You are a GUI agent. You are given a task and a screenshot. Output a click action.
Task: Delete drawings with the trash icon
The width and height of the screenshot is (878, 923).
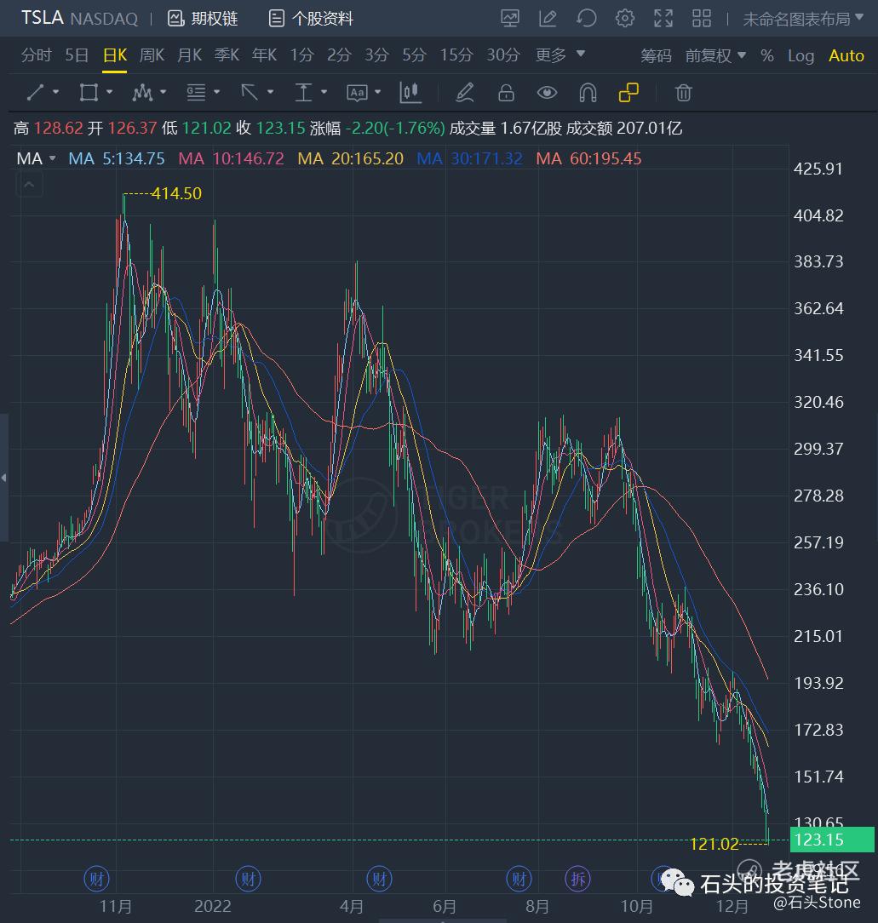pos(683,93)
